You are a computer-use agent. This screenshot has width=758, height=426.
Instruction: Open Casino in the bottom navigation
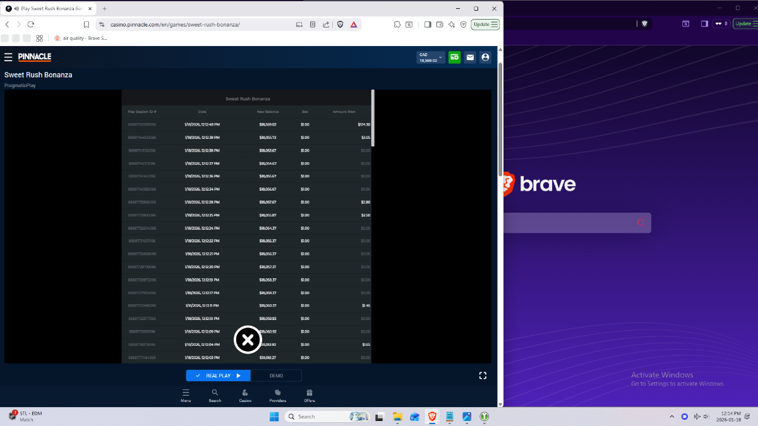[245, 396]
